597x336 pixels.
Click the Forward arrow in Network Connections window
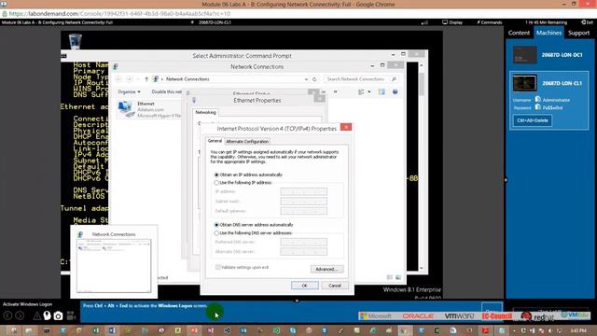(x=129, y=79)
